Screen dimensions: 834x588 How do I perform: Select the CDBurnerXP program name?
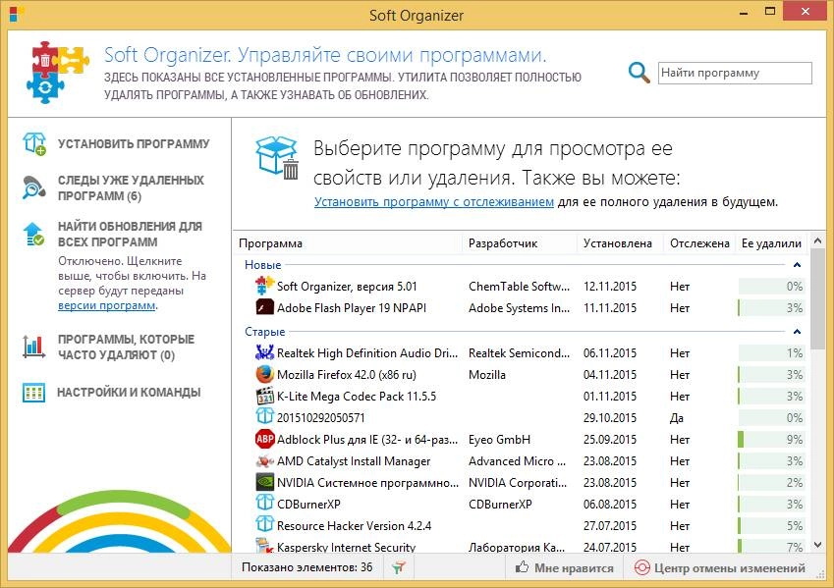point(308,504)
